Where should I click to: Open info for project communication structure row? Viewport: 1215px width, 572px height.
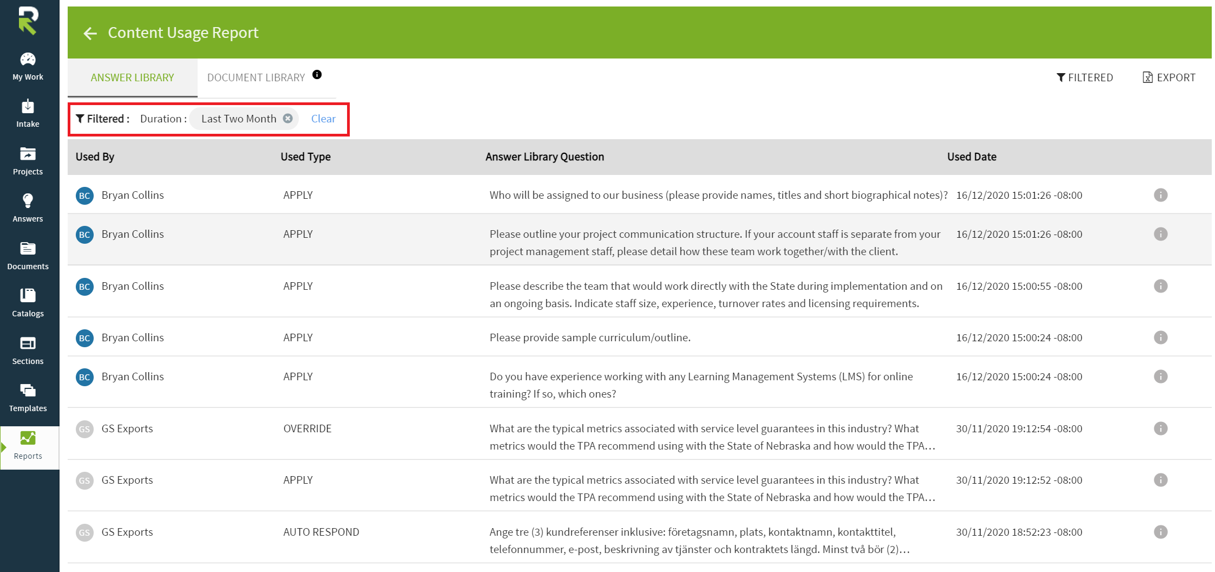(1160, 234)
